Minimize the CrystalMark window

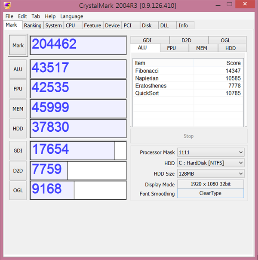click(x=218, y=5)
